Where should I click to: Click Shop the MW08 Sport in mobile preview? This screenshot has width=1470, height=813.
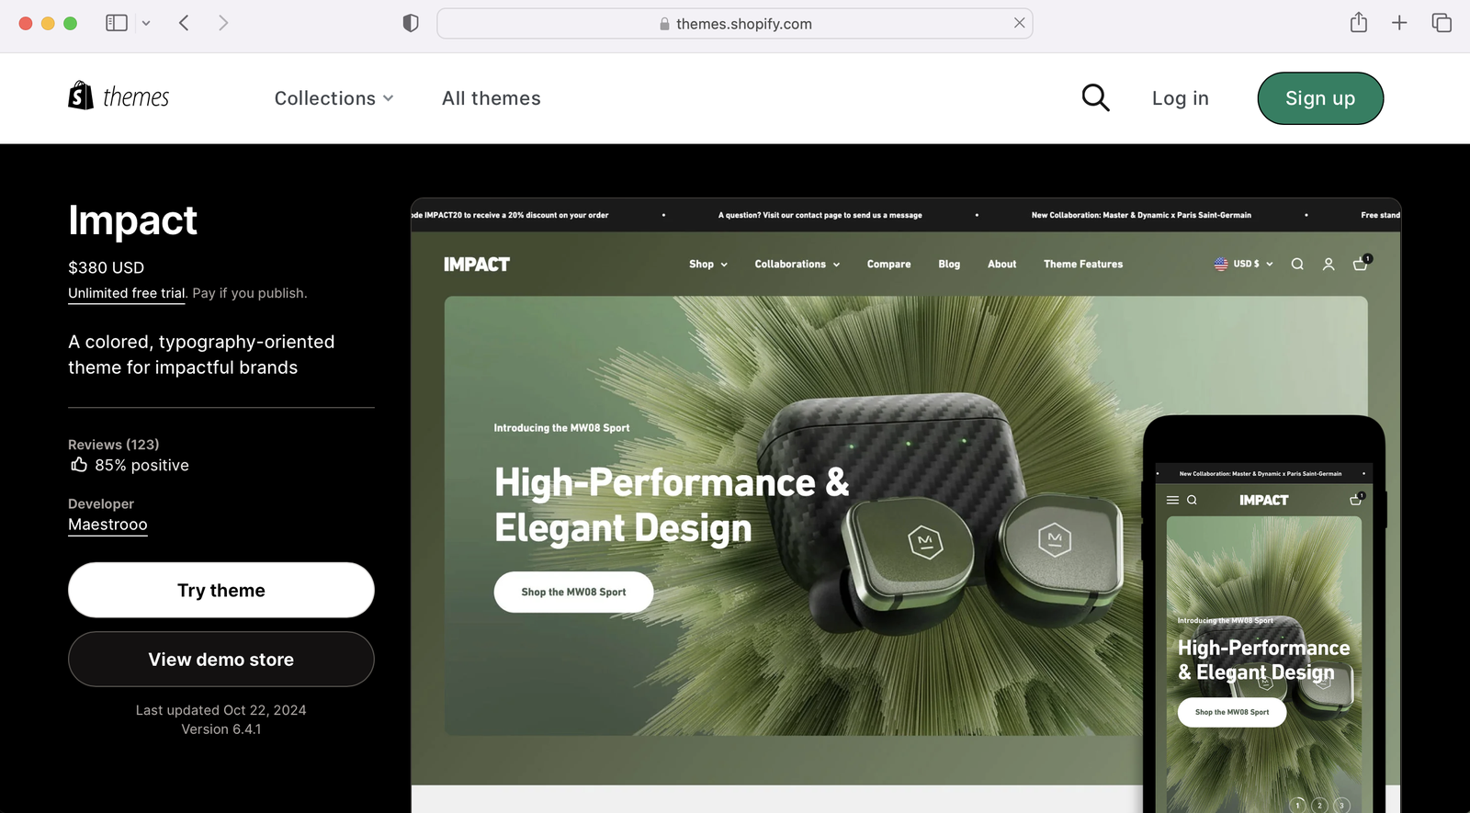click(1232, 712)
